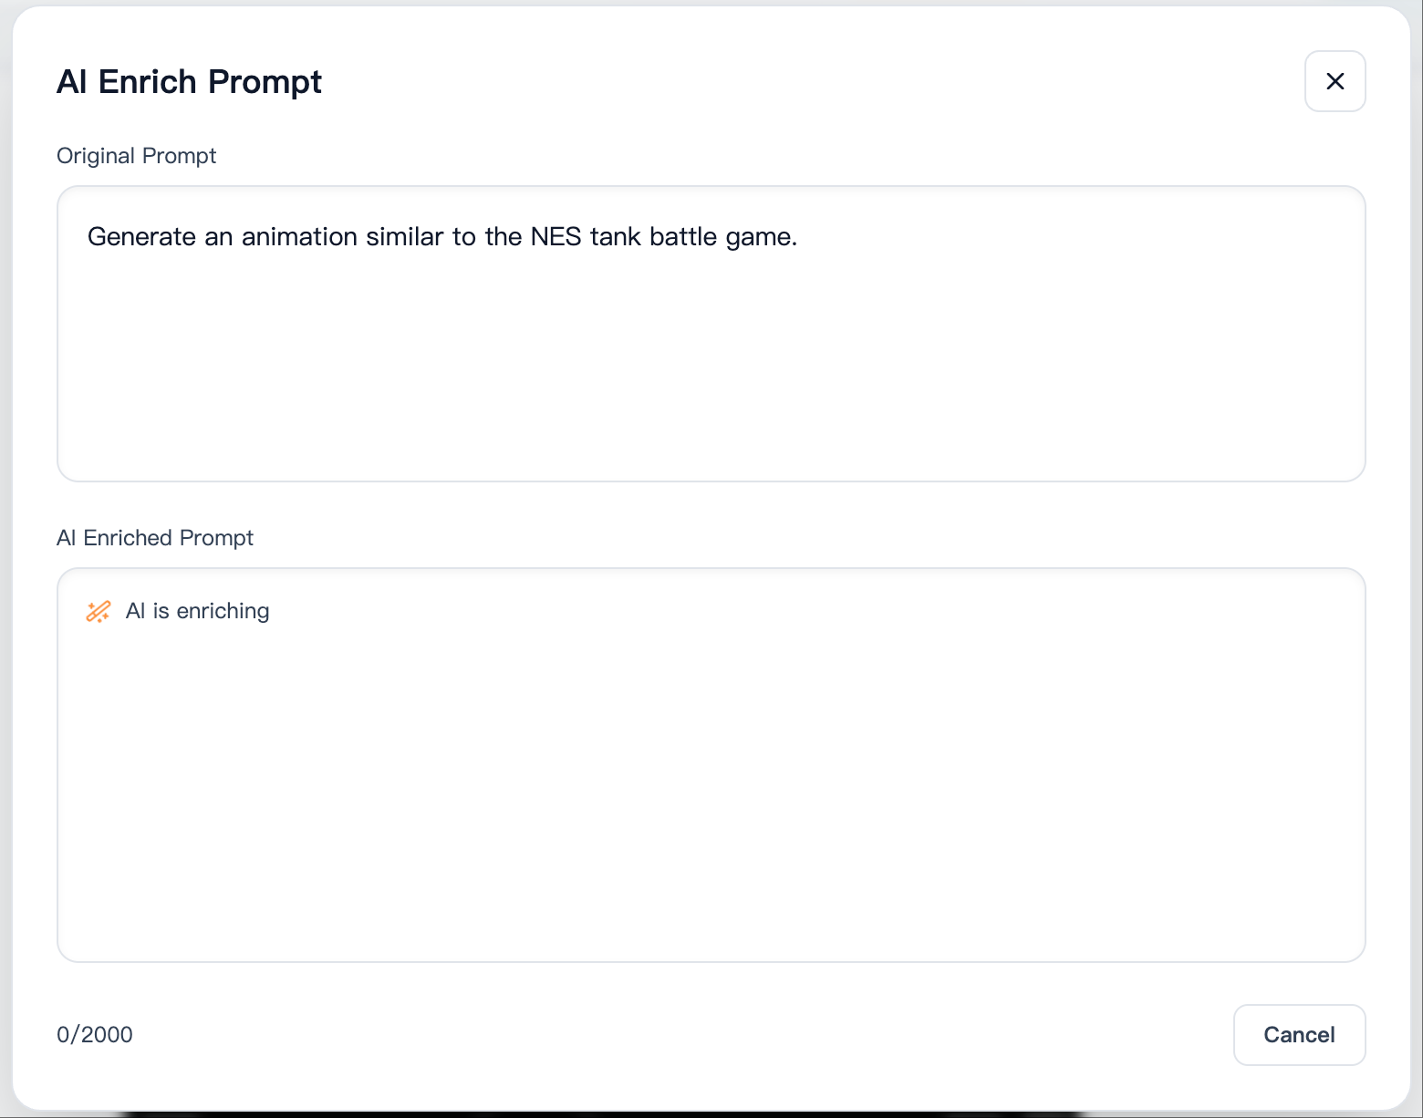Click the "Original Prompt" field label

[137, 156]
